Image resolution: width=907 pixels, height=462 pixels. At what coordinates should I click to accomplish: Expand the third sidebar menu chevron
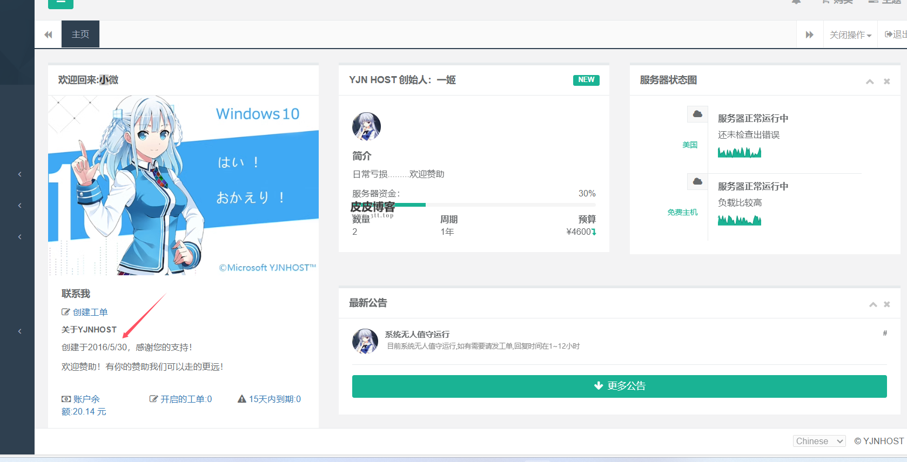point(20,236)
